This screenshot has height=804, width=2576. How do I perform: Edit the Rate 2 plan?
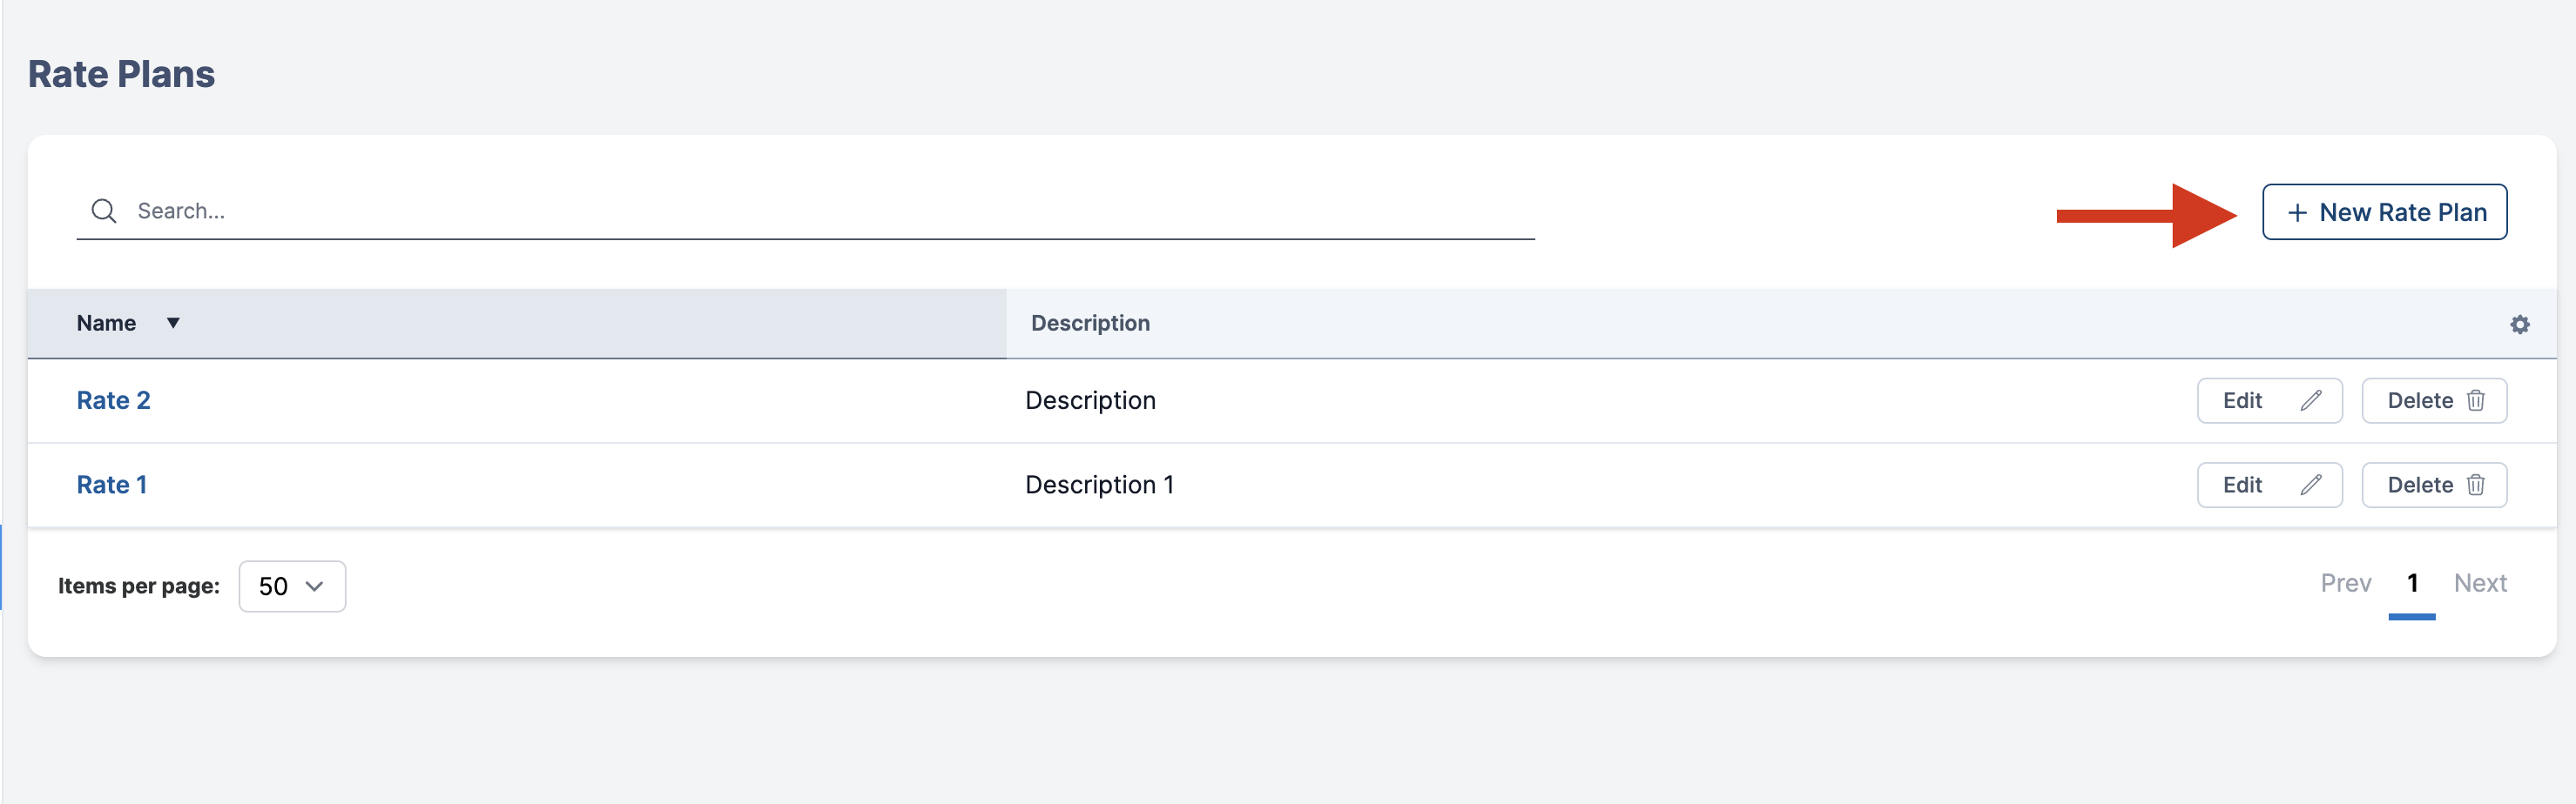point(2269,400)
